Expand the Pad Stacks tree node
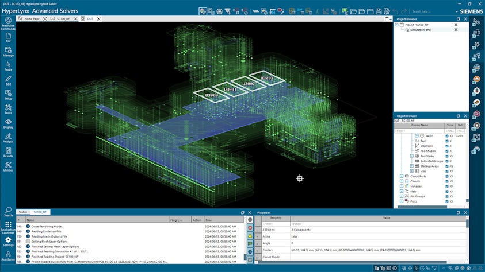Image resolution: width=485 pixels, height=272 pixels. (x=412, y=156)
